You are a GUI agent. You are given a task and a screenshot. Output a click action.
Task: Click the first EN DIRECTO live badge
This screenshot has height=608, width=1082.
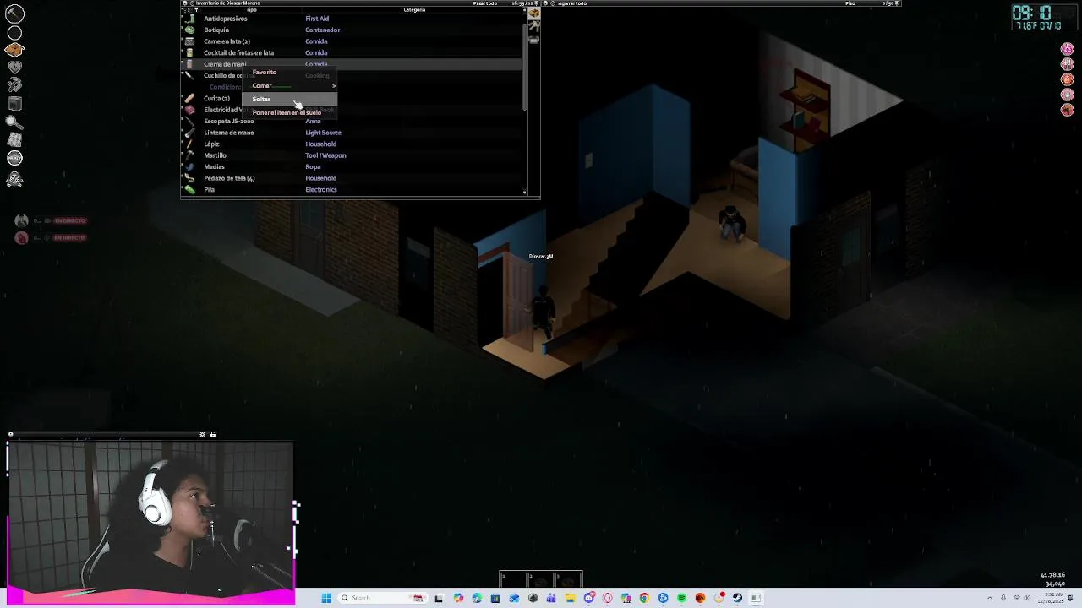point(70,221)
